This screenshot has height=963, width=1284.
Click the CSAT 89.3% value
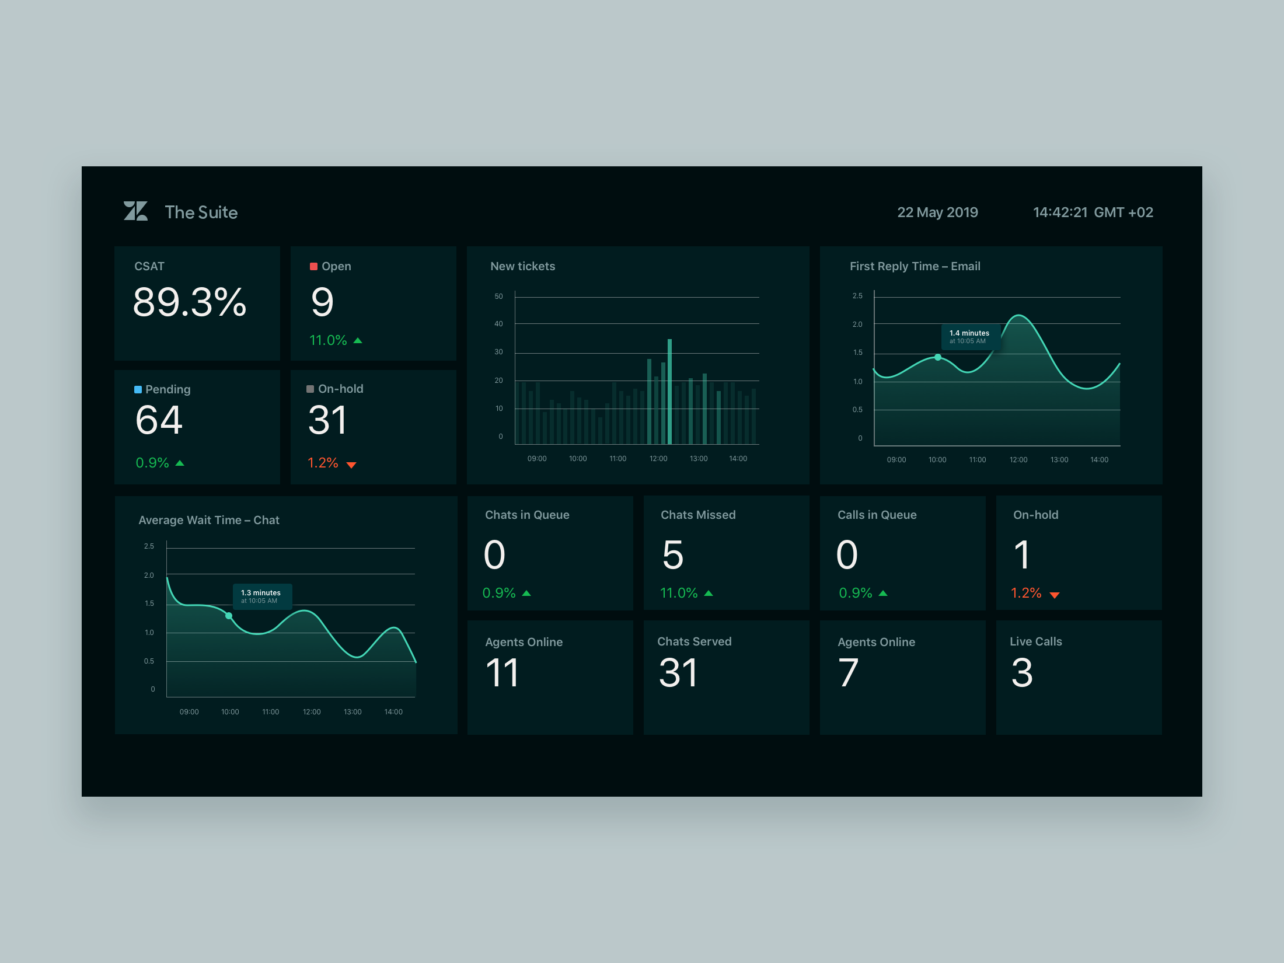point(190,302)
